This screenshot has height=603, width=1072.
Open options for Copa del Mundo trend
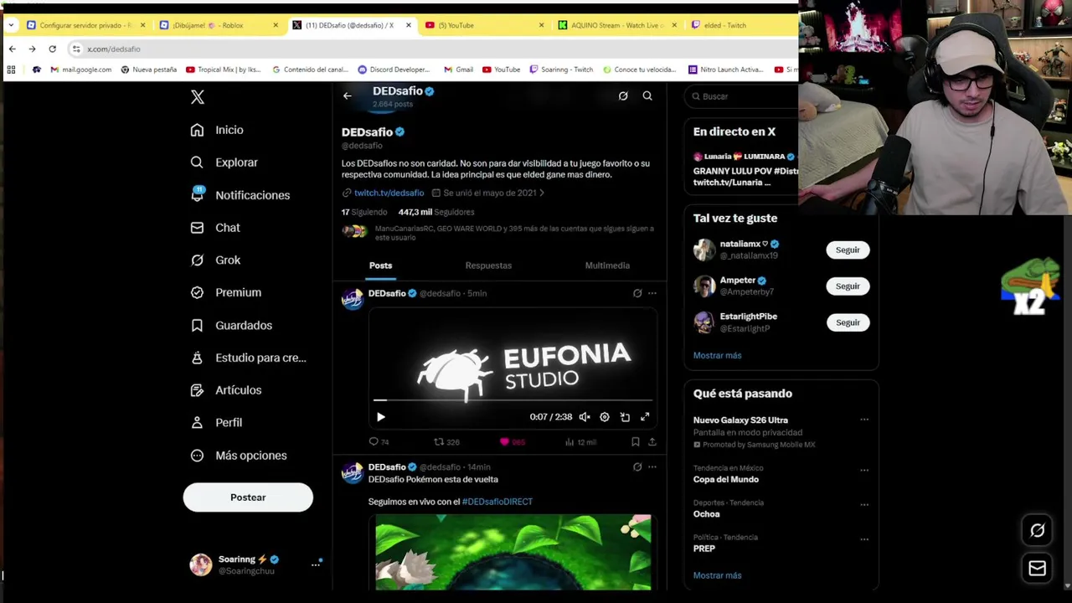tap(864, 470)
